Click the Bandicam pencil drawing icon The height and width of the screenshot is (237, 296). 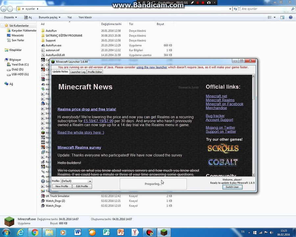pos(192,3)
